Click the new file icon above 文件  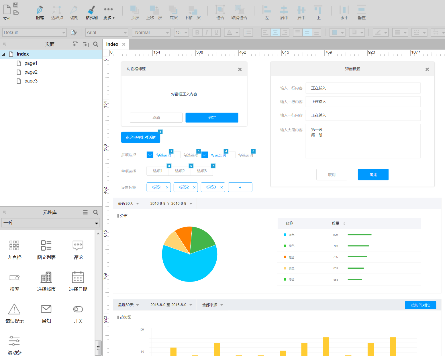7,9
